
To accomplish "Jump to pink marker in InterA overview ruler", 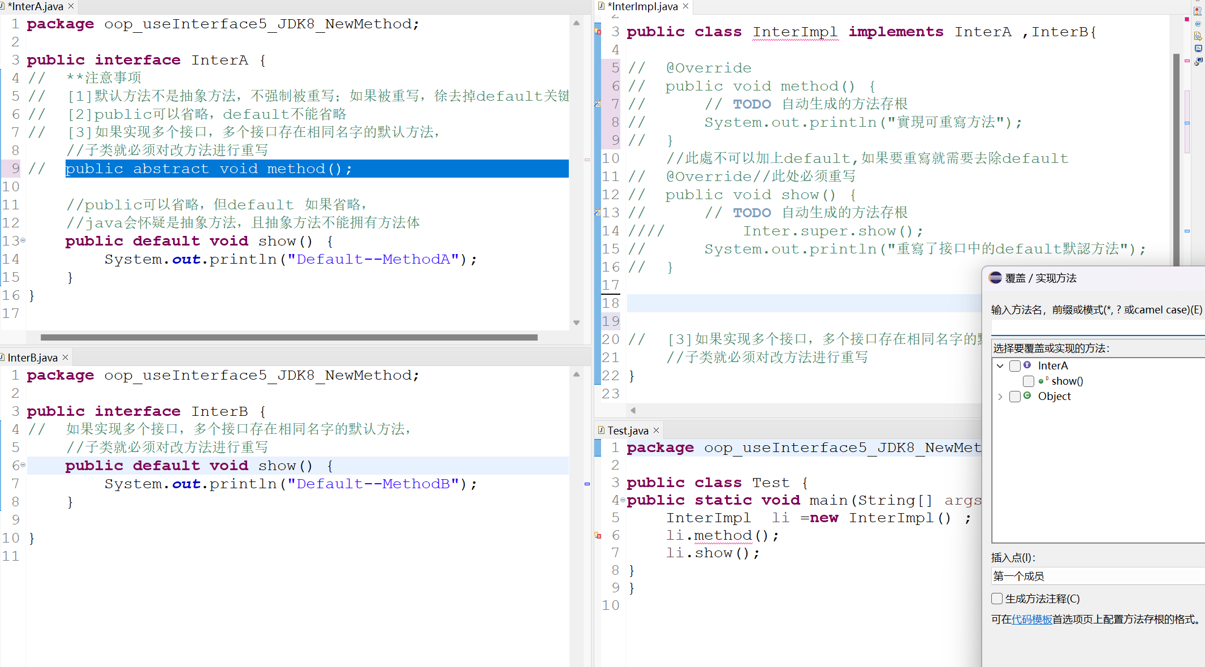I will (587, 160).
